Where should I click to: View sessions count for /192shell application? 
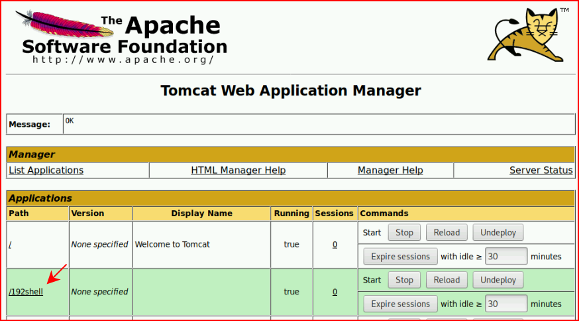tap(335, 292)
